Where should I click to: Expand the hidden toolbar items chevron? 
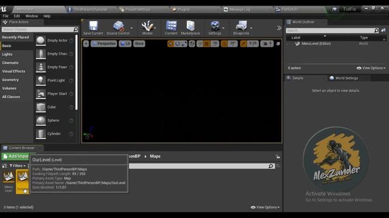point(279,28)
